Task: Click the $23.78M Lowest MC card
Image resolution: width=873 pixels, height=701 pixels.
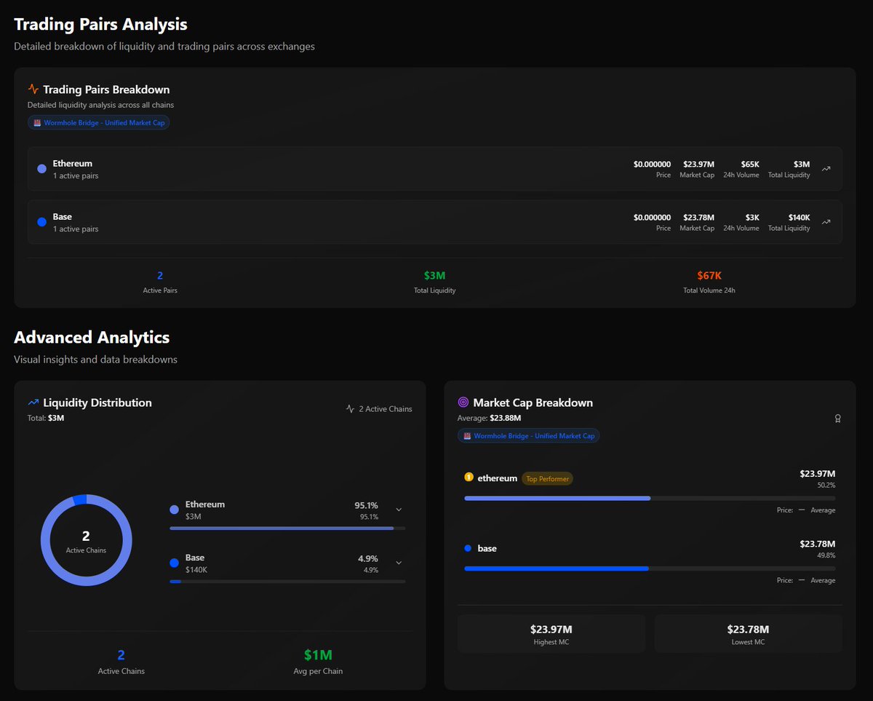Action: coord(749,633)
